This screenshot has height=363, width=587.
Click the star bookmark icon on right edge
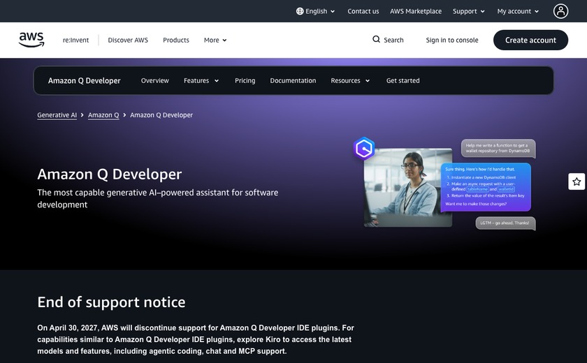[577, 181]
